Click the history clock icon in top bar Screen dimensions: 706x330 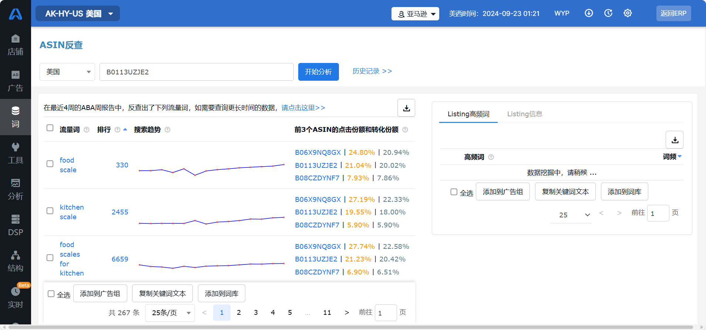608,13
